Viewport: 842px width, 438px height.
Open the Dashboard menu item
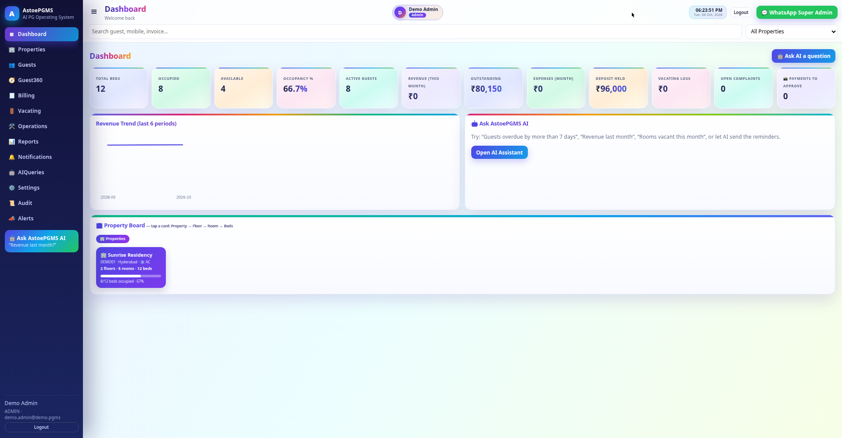[x=42, y=34]
